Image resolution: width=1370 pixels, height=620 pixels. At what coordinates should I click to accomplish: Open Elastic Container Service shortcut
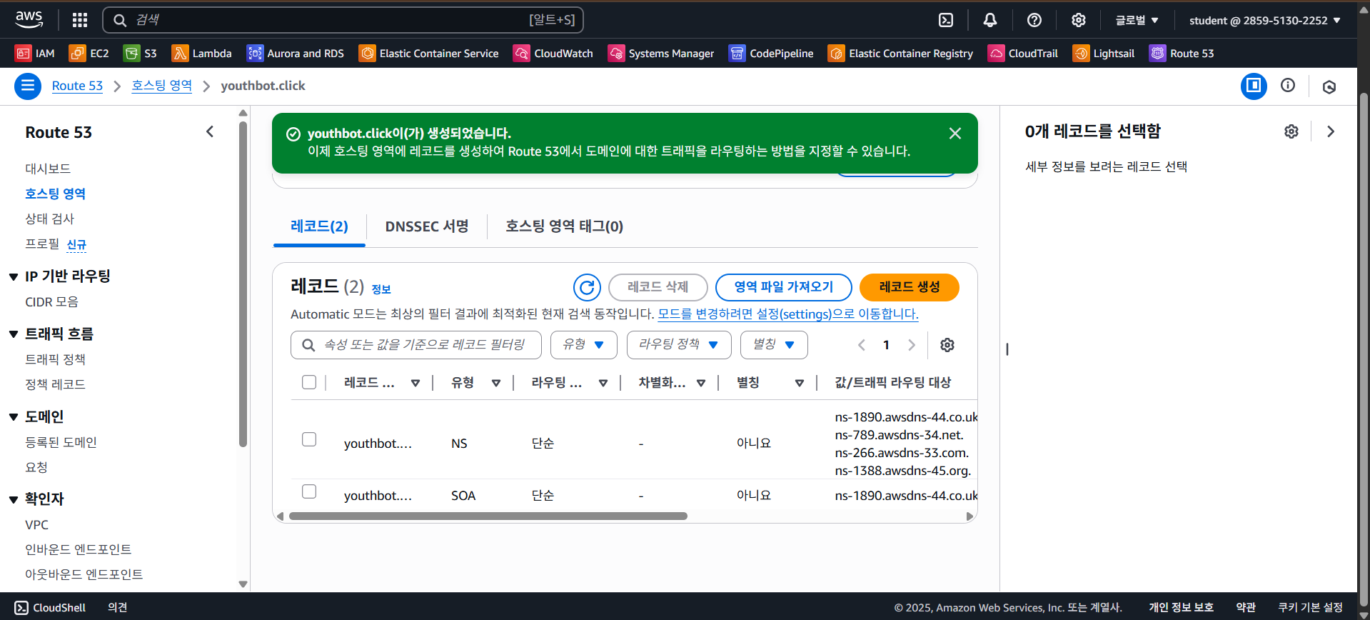(x=429, y=54)
